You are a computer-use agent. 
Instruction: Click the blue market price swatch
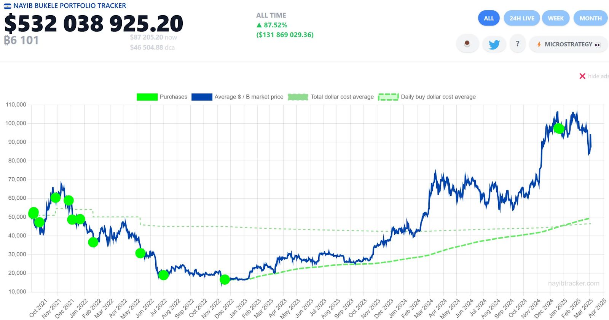(x=202, y=97)
